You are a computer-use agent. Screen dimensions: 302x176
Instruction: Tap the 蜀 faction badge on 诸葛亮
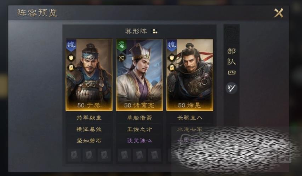pyautogui.click(x=121, y=45)
